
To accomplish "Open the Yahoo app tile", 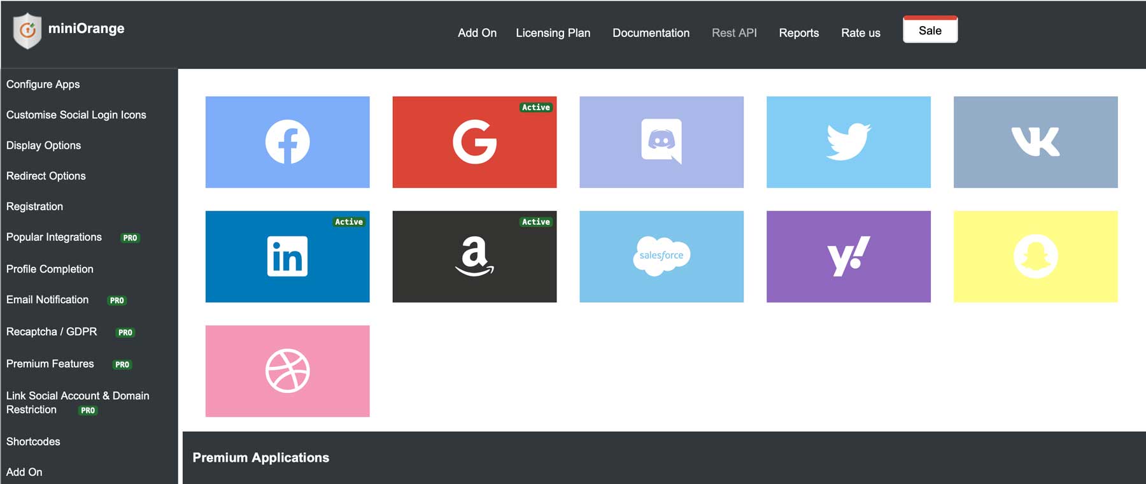I will click(849, 257).
